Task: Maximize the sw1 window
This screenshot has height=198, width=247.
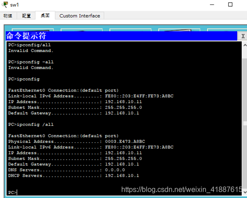Action: click(230, 4)
